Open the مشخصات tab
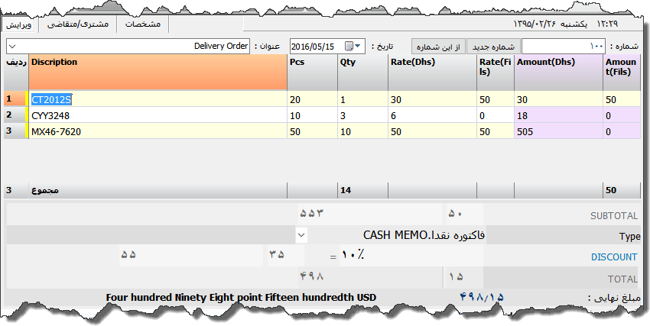 142,25
